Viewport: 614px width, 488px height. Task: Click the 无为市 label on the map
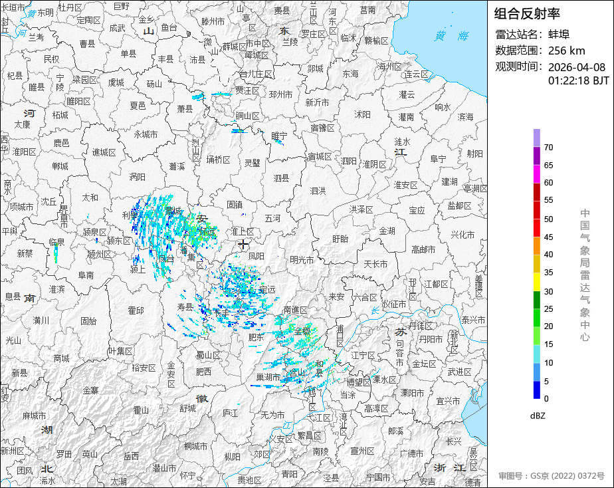[x=272, y=415]
